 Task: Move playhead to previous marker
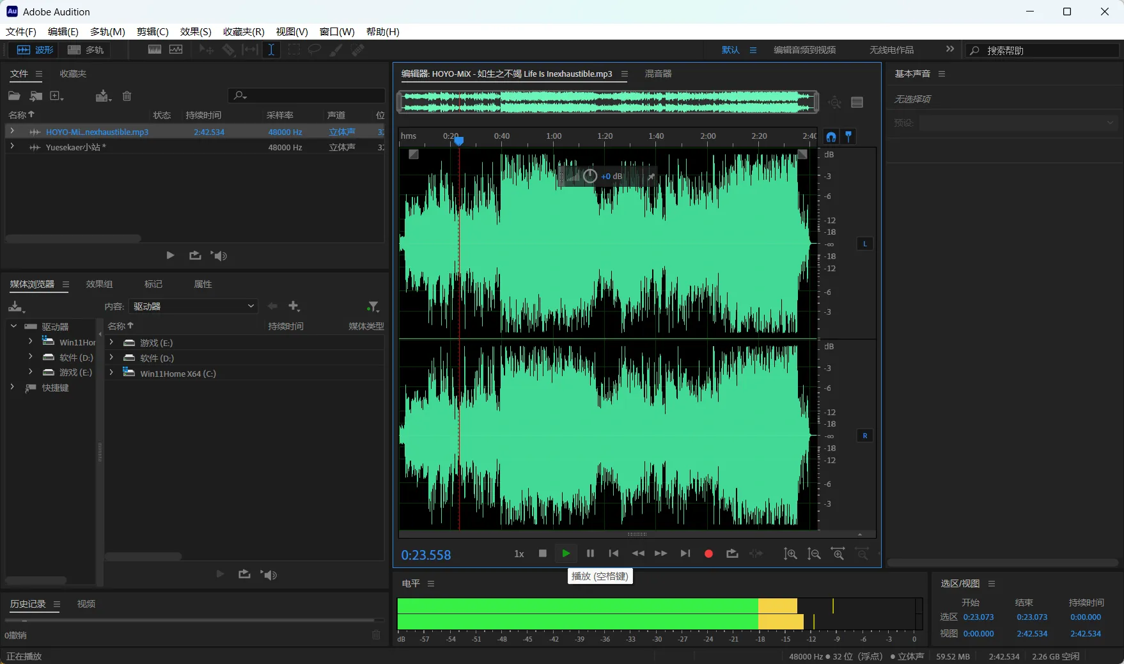[x=614, y=553]
